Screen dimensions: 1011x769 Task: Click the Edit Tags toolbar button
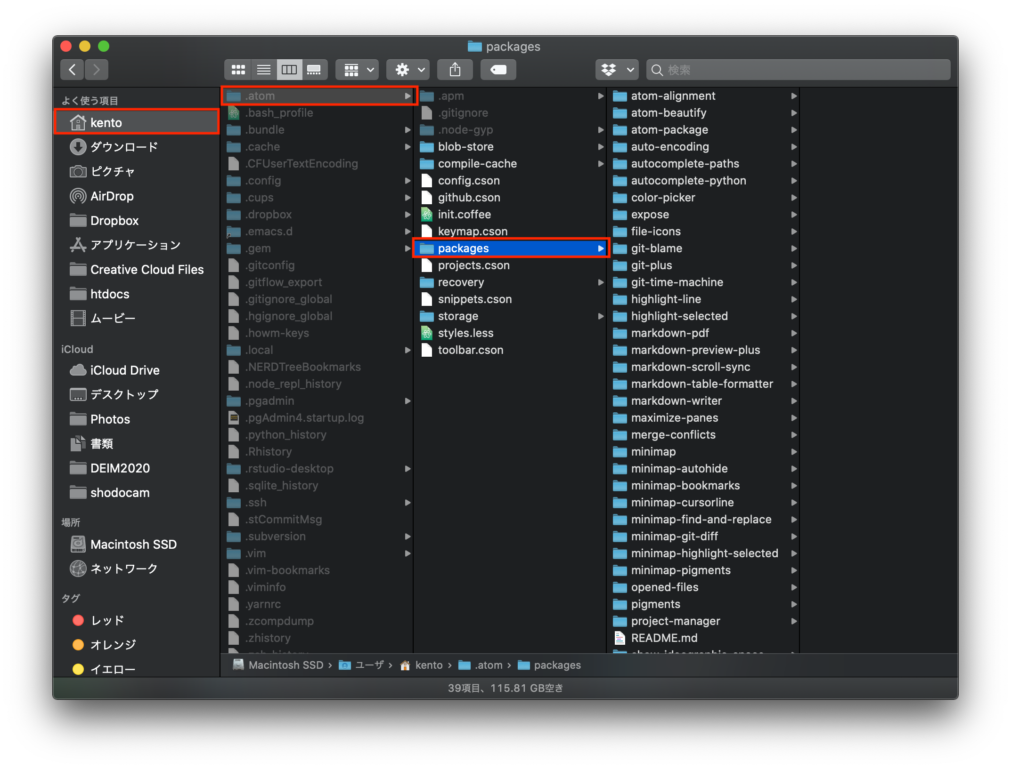point(498,70)
